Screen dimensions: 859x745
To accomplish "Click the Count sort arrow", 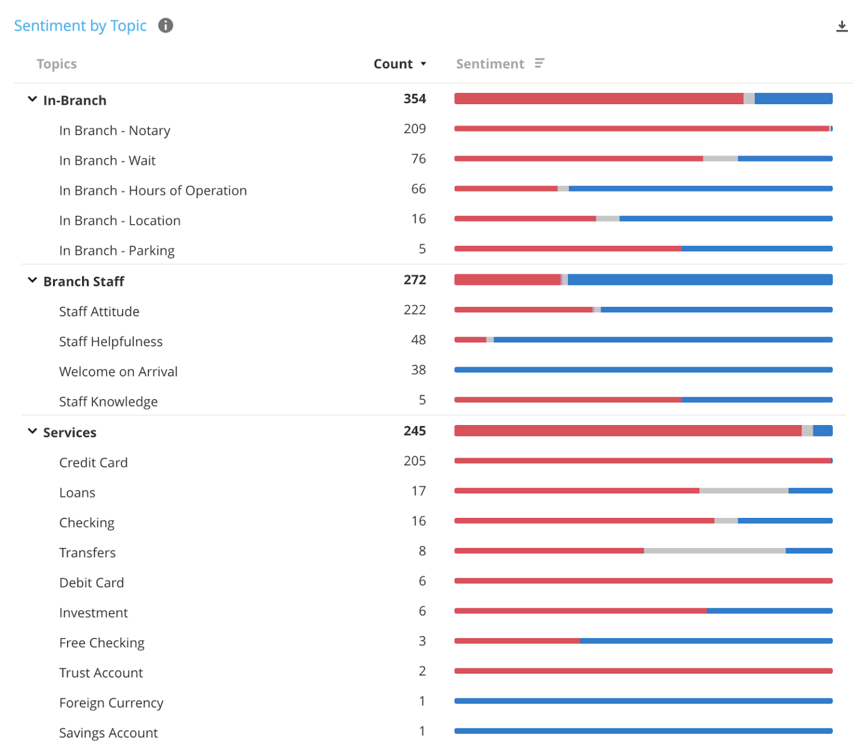I will [423, 64].
